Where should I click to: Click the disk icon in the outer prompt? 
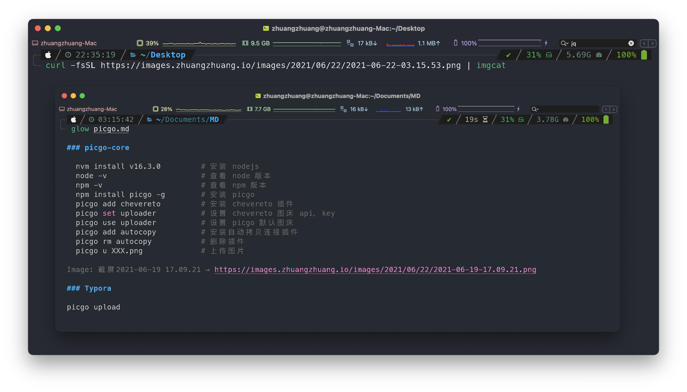coord(549,55)
